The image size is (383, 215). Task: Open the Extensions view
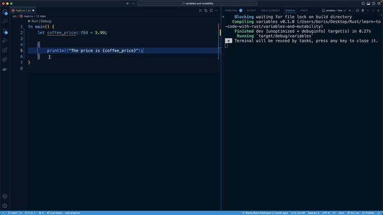[5, 50]
